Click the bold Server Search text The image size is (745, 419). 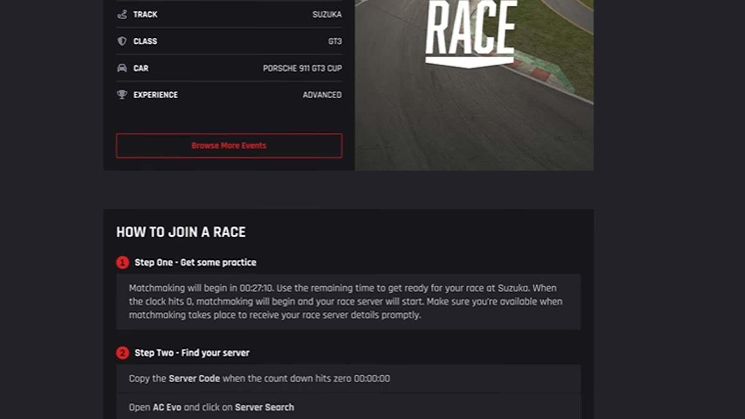[264, 407]
